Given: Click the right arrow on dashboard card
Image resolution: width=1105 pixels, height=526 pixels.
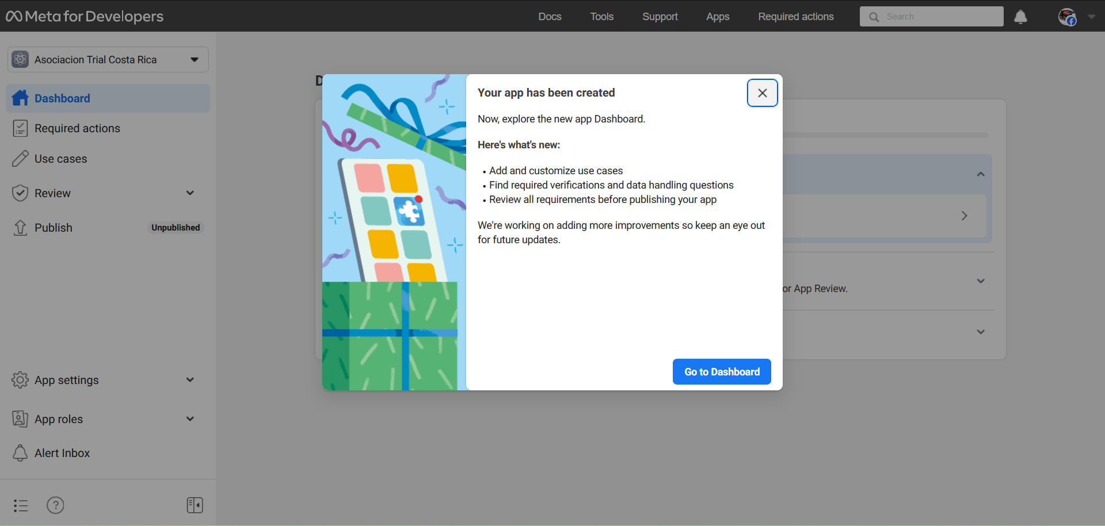Looking at the screenshot, I should [x=964, y=216].
